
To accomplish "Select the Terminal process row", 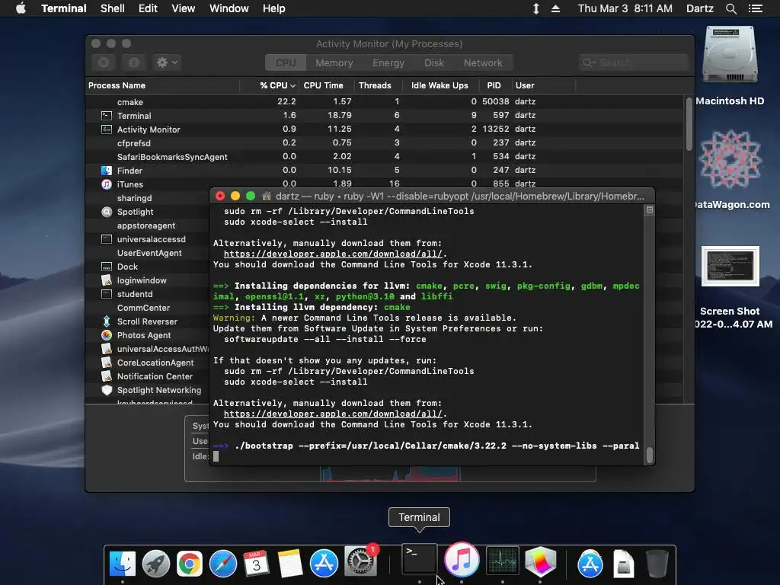I will 385,116.
